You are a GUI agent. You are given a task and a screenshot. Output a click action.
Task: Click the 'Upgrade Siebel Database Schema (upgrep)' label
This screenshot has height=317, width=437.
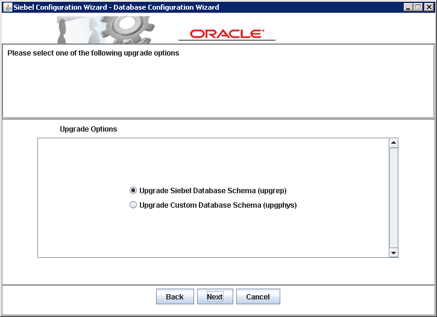click(x=213, y=190)
